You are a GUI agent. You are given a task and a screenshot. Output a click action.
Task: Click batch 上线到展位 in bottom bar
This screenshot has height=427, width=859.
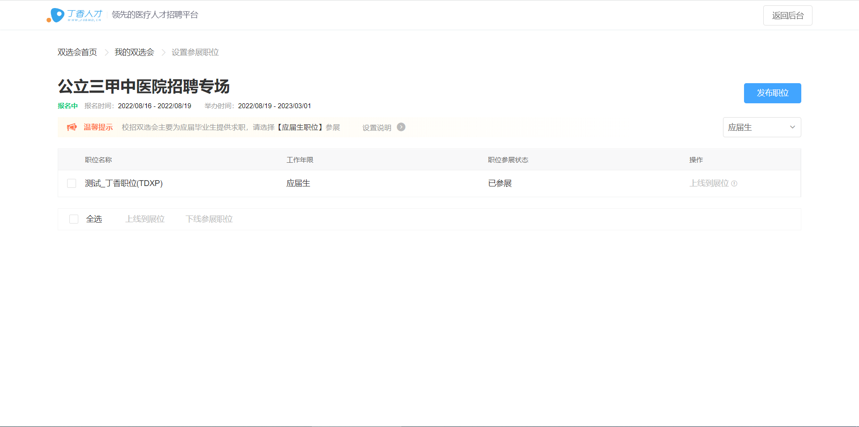tap(145, 219)
